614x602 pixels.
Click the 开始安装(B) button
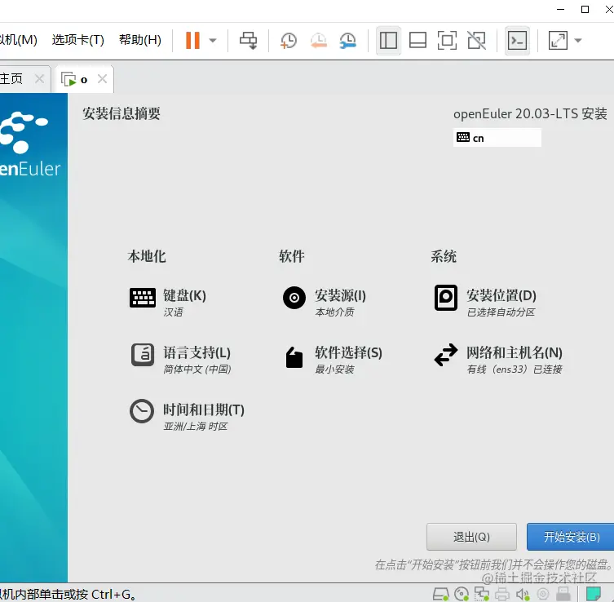coord(571,537)
